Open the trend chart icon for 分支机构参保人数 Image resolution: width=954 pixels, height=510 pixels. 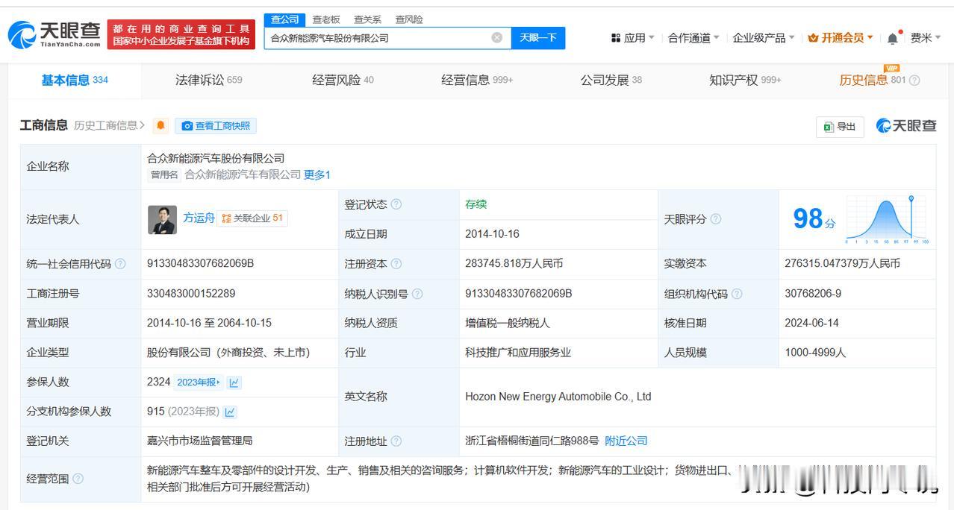[x=230, y=412]
